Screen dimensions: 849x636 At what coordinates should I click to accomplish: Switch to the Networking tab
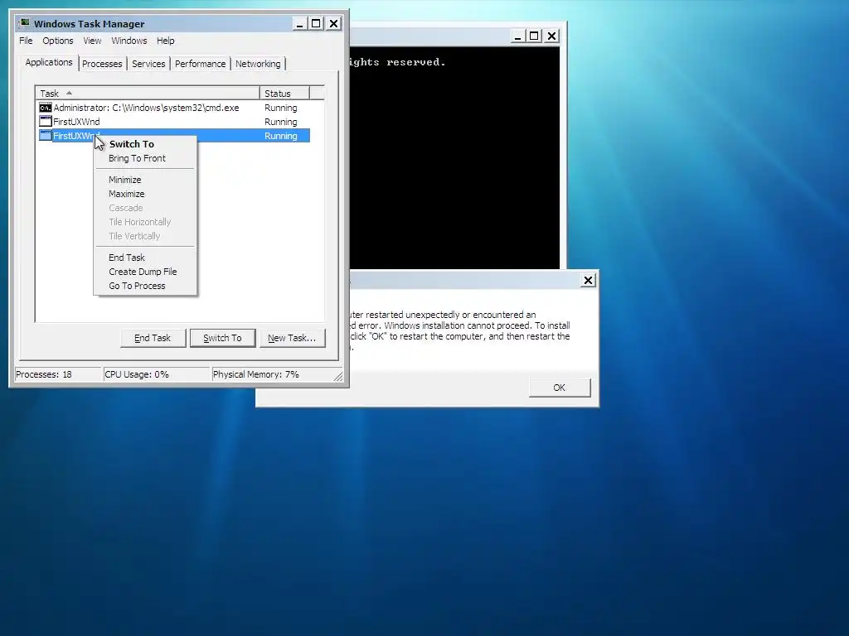point(258,64)
